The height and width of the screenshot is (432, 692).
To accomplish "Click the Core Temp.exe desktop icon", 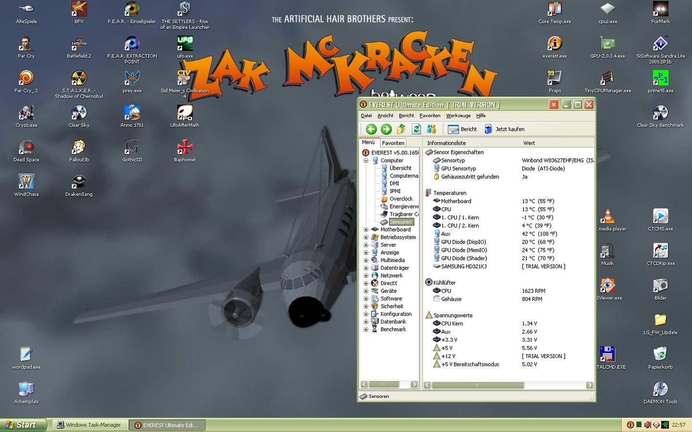I will point(554,13).
